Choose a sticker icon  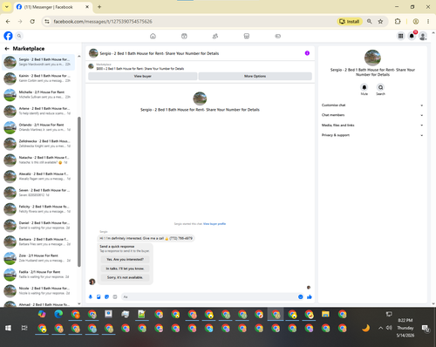pos(106,296)
